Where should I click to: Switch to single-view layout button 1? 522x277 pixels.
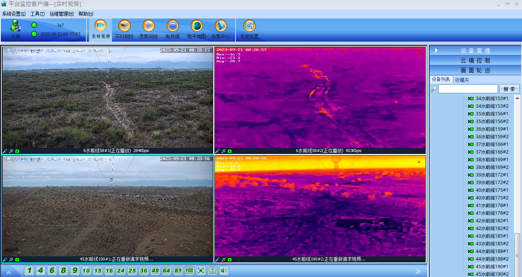point(29,271)
